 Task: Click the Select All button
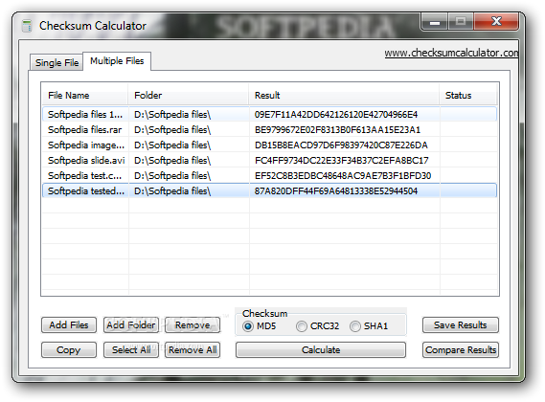130,350
